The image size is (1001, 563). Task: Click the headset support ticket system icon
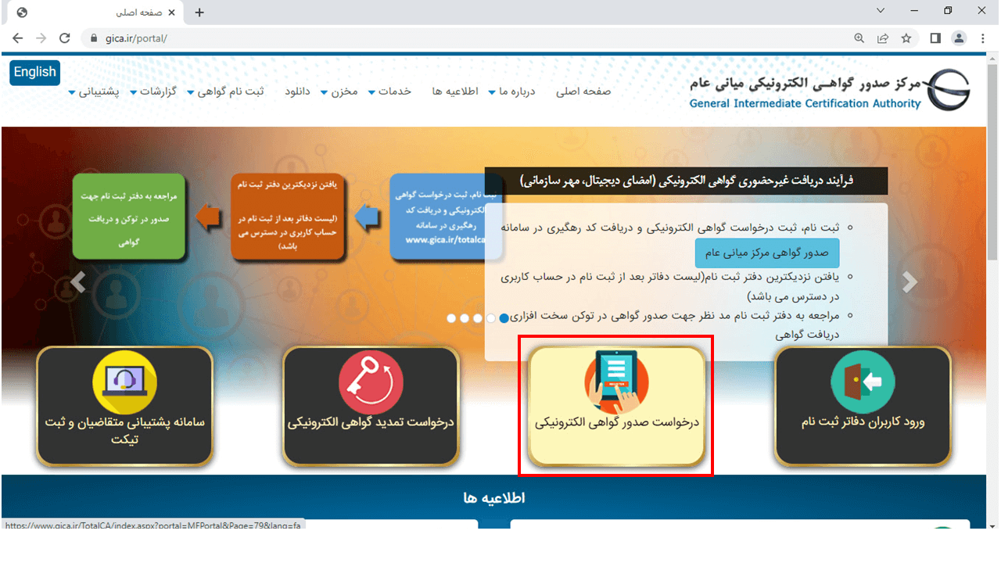click(x=124, y=382)
